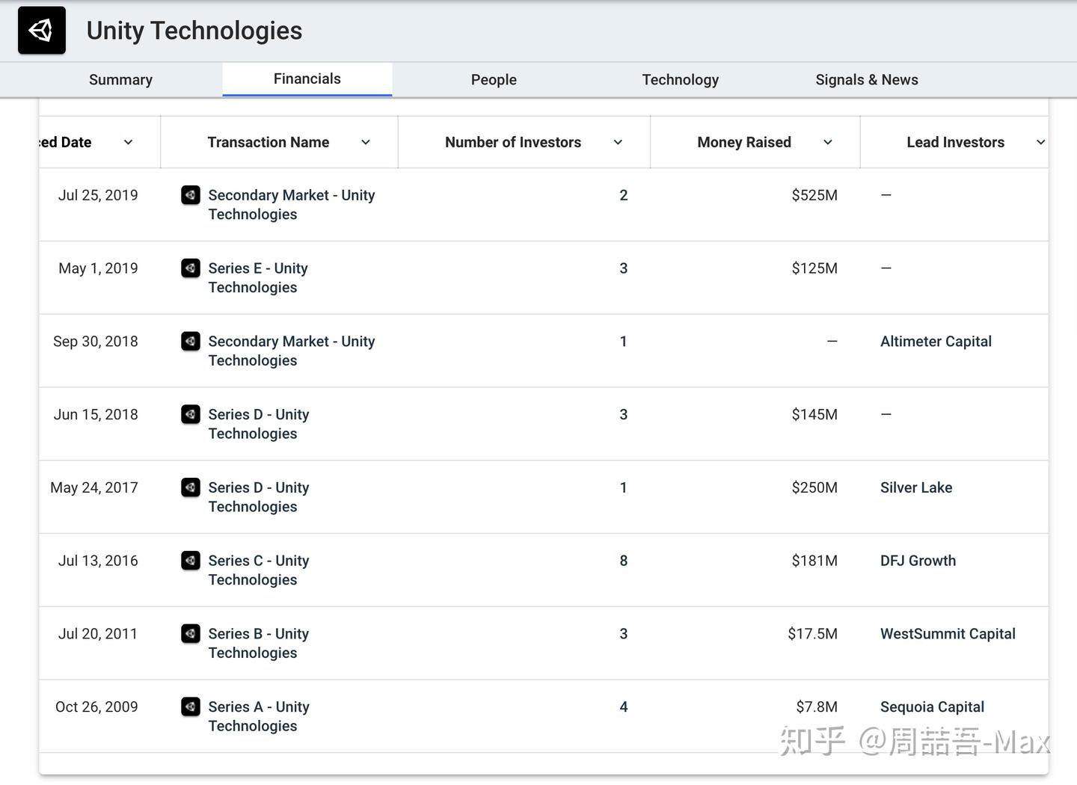Open the Transaction Name column dropdown

(x=366, y=143)
